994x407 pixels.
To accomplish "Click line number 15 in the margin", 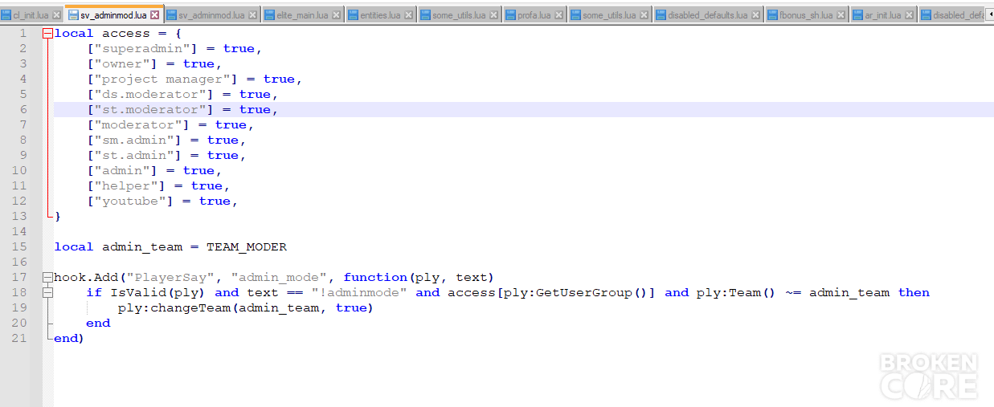I will pyautogui.click(x=19, y=247).
